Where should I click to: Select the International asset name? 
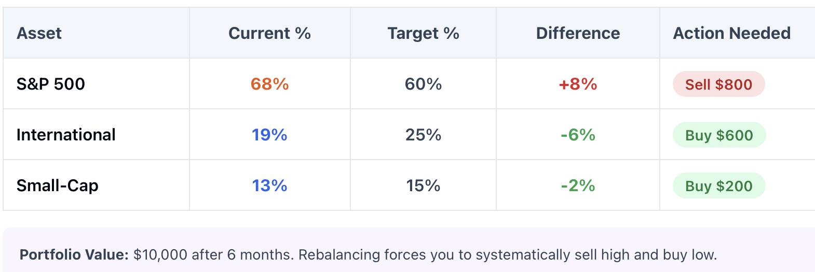pyautogui.click(x=66, y=135)
